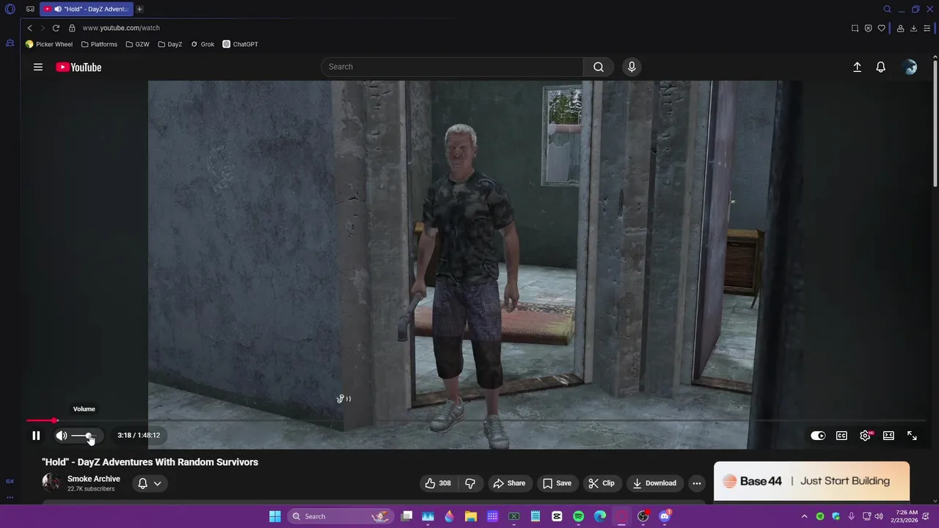939x528 pixels.
Task: Open the Opera main menu icon
Action: (10, 9)
